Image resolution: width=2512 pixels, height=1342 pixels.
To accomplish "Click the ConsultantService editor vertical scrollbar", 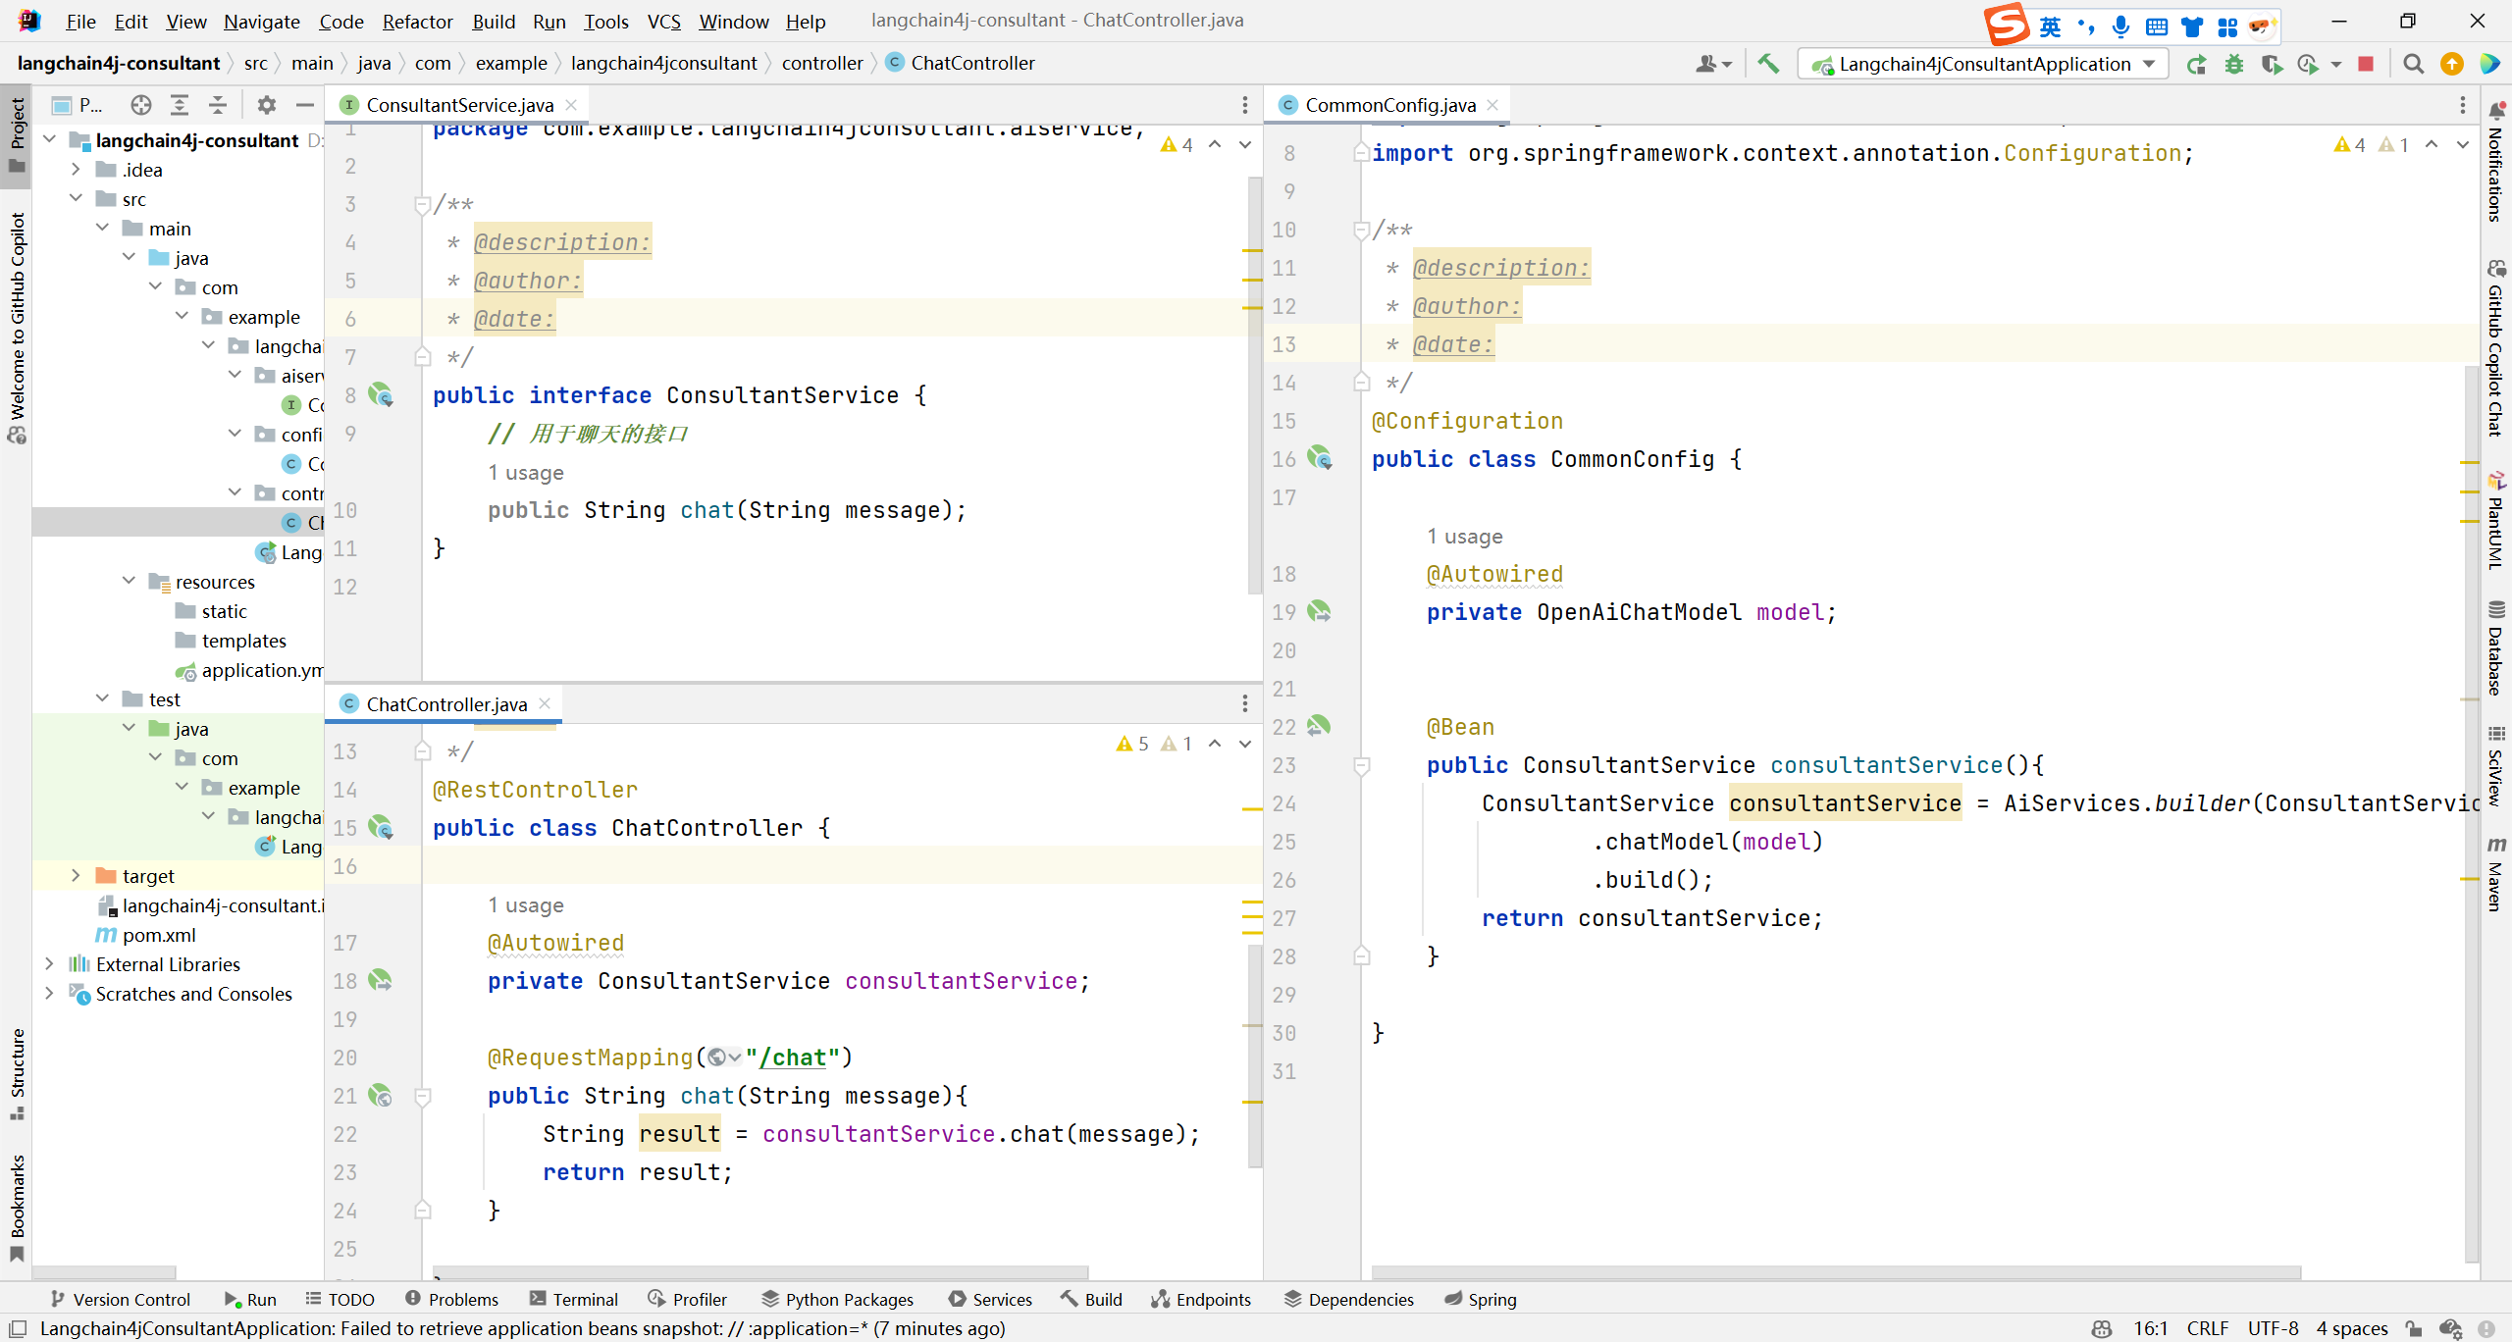I will [1254, 392].
